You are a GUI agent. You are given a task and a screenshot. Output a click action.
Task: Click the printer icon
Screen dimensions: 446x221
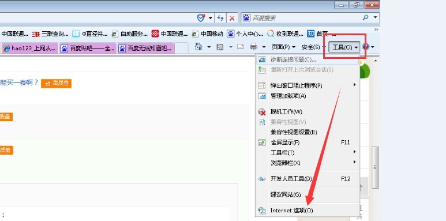(x=253, y=47)
